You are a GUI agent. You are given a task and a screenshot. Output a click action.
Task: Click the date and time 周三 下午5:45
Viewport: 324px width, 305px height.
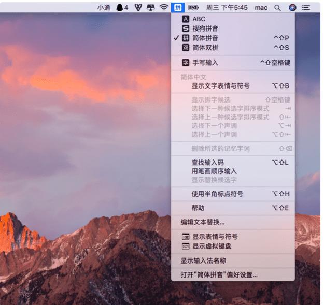point(227,8)
